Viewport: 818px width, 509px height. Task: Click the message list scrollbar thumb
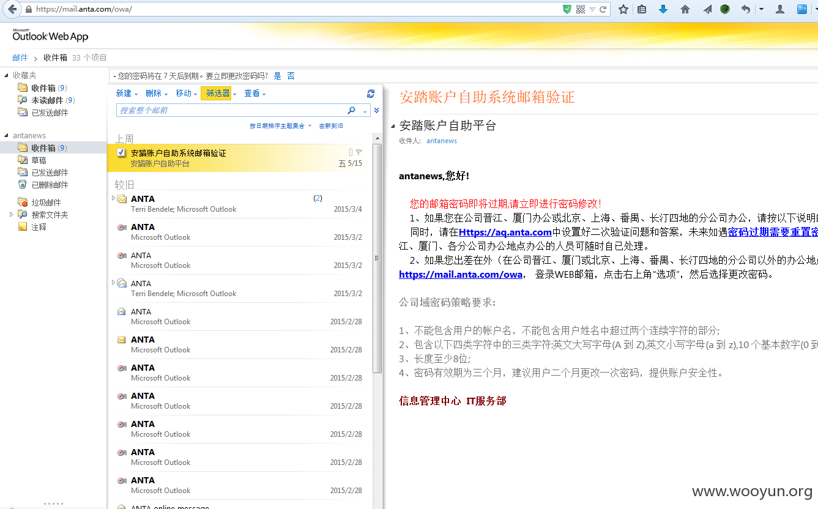click(377, 259)
